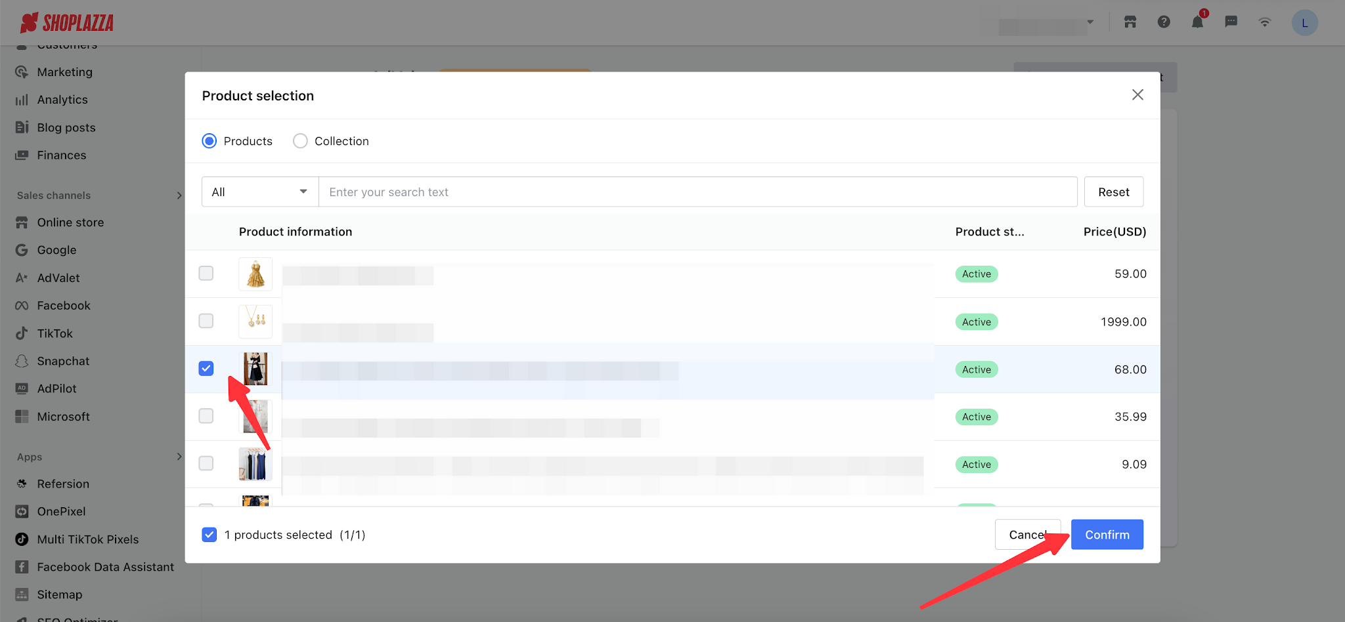Viewport: 1345px width, 622px height.
Task: Open the All filter dropdown
Action: pyautogui.click(x=260, y=192)
